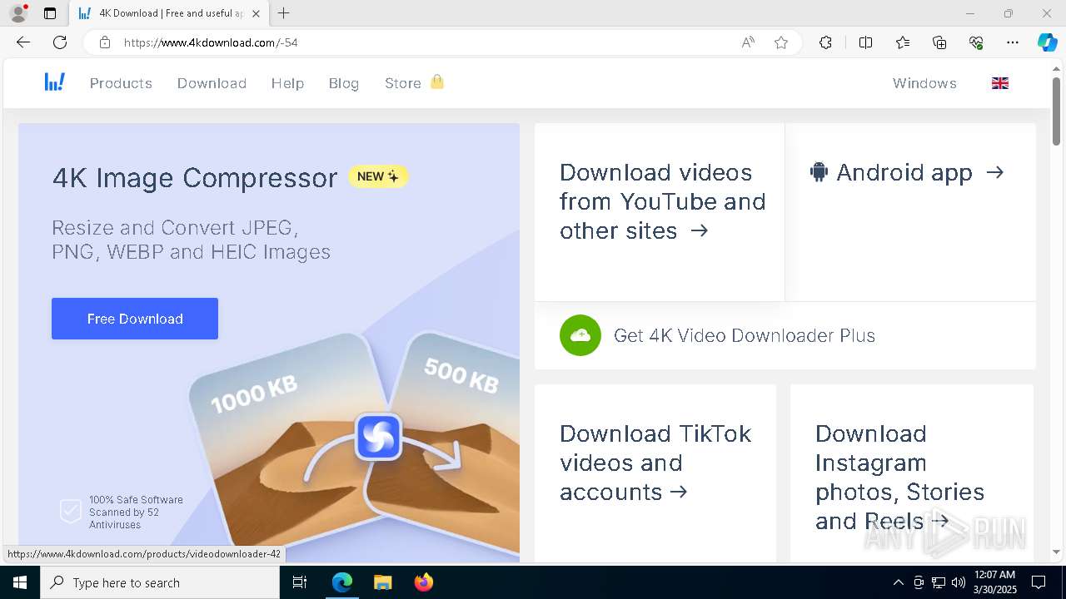Open Browser essentials heart icon
This screenshot has width=1066, height=599.
coord(976,42)
